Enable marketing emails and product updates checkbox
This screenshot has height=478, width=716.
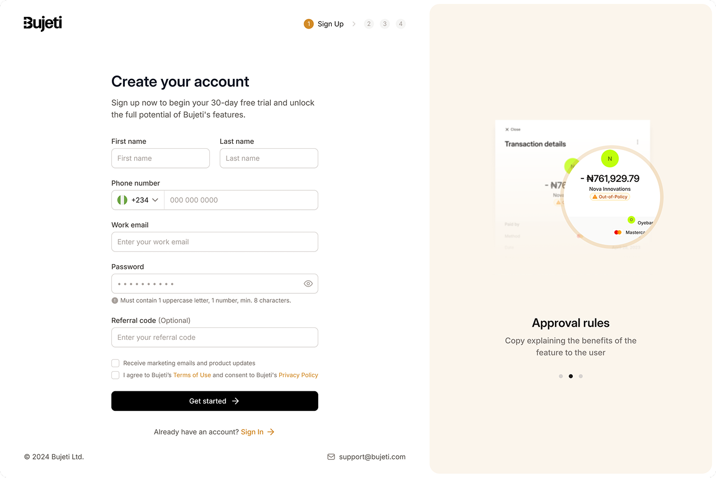pos(115,363)
